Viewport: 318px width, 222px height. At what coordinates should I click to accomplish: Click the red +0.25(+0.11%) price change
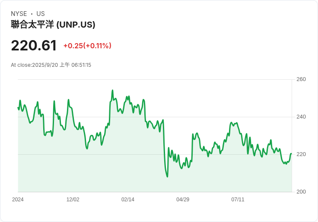point(87,46)
